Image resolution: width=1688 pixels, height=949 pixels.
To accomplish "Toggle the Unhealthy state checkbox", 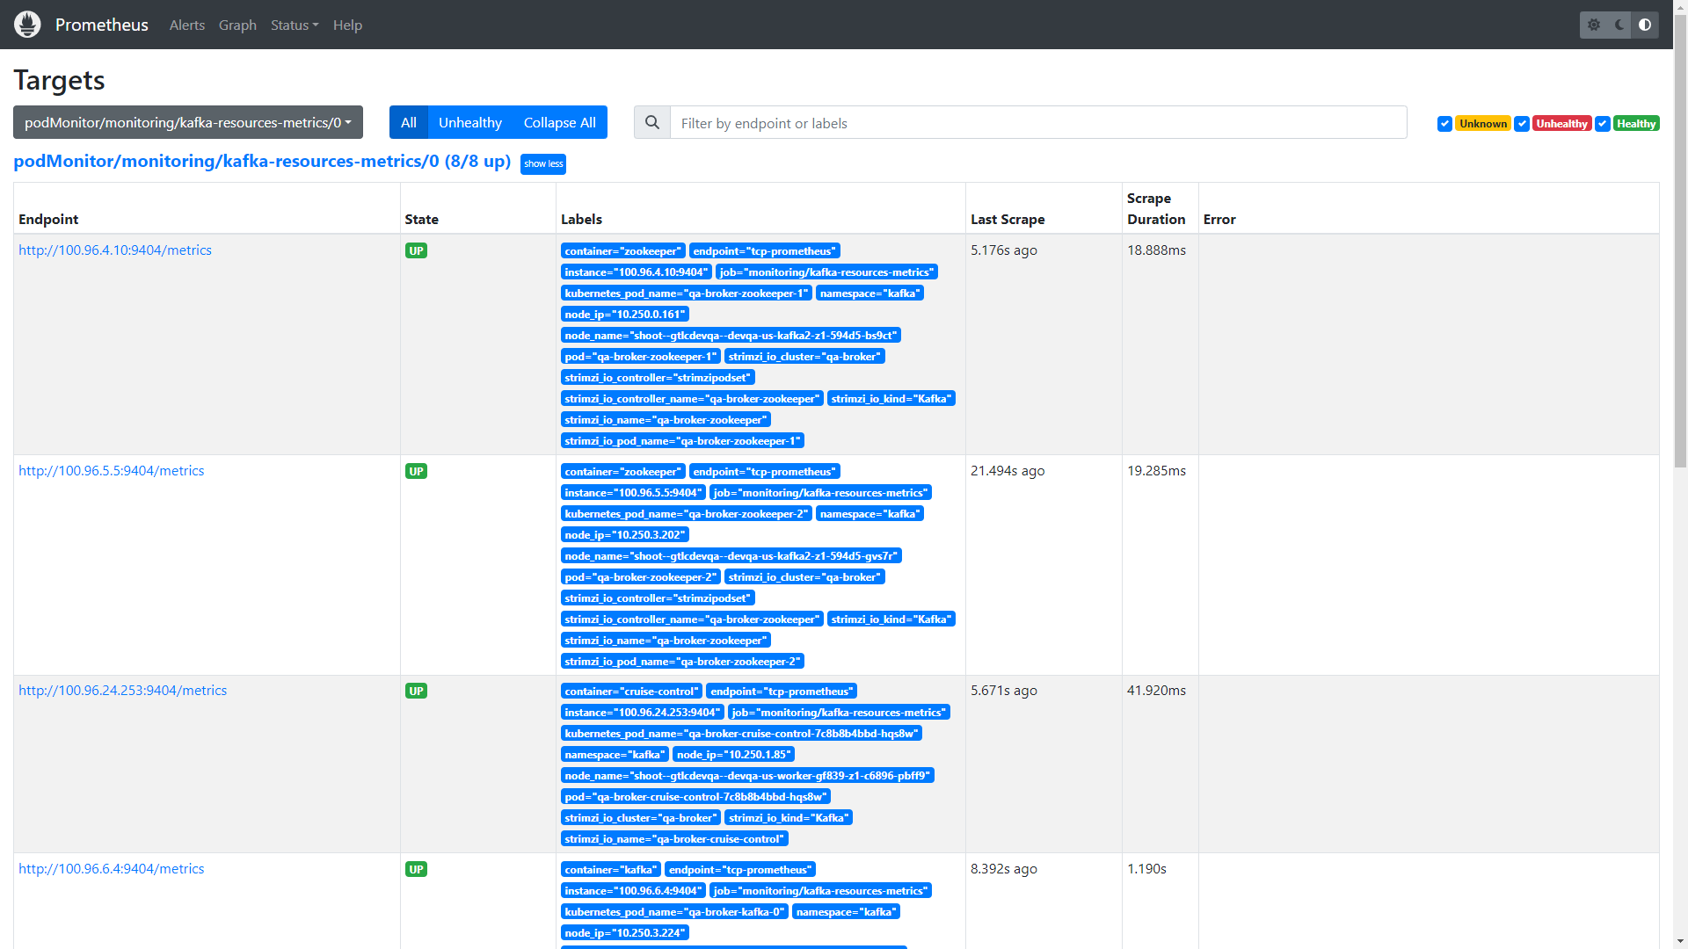I will pyautogui.click(x=1522, y=124).
